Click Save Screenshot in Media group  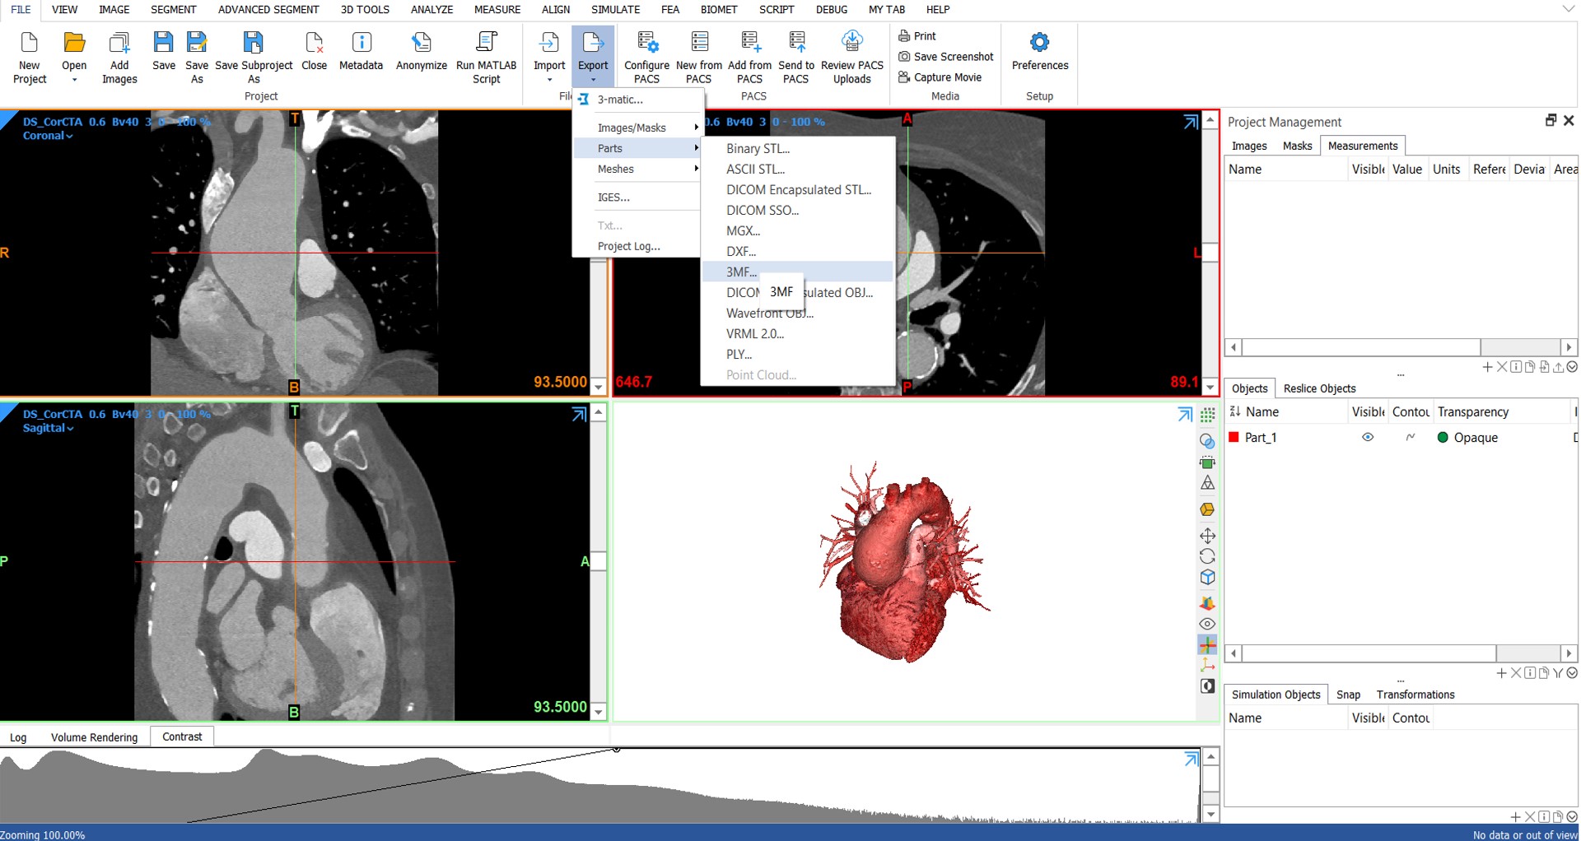coord(945,57)
